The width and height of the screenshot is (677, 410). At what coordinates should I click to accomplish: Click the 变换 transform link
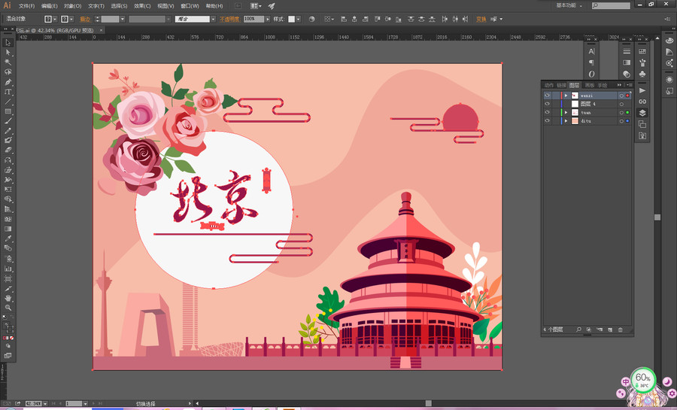pyautogui.click(x=481, y=19)
